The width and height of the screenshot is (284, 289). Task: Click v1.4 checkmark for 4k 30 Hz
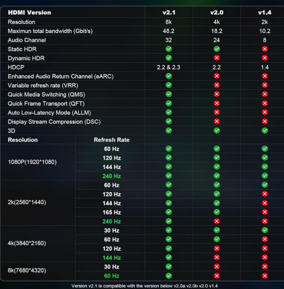click(x=265, y=230)
